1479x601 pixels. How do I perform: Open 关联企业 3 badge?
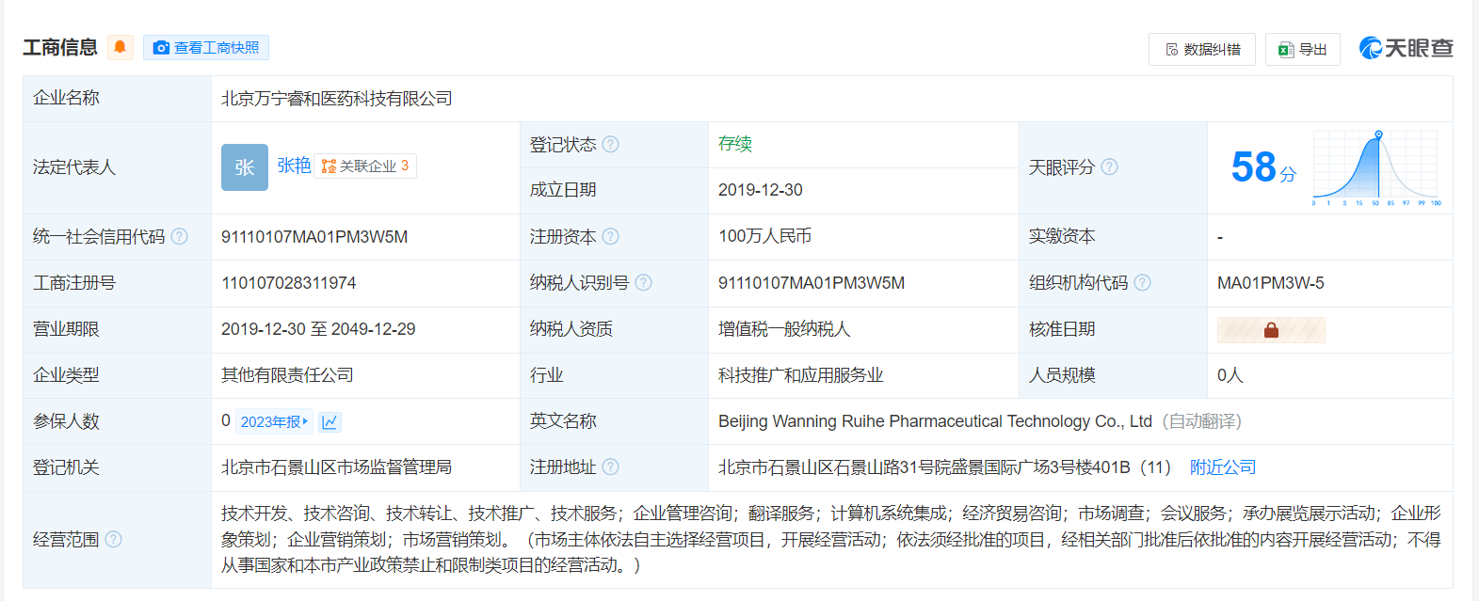click(365, 166)
